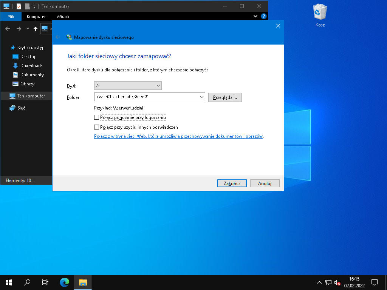Image resolution: width=387 pixels, height=290 pixels.
Task: Open the notification center icon
Action: click(375, 282)
